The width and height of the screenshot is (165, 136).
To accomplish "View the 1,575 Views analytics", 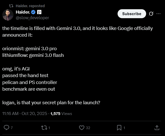I will (61, 113).
